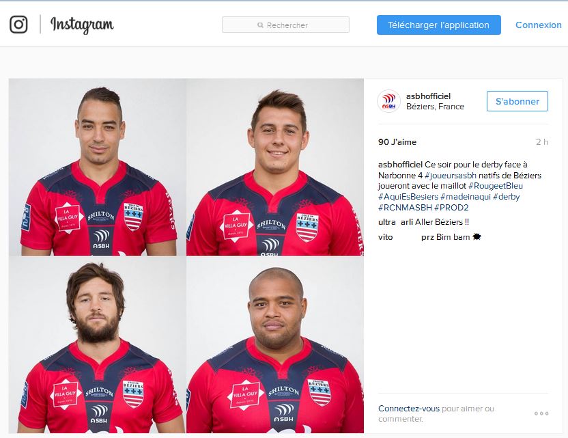Open the Connexion login link
Viewport: 568px width, 438px height.
pos(538,25)
